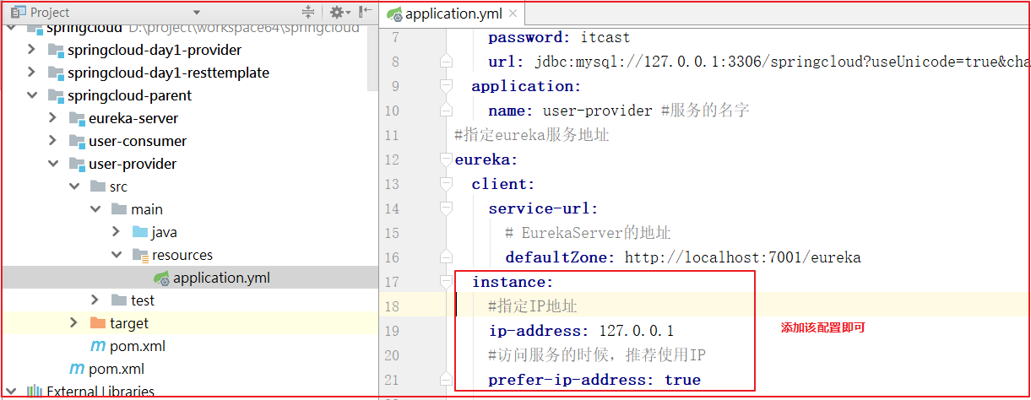This screenshot has width=1031, height=400.
Task: Select application.yml in the project tree
Action: (x=221, y=278)
